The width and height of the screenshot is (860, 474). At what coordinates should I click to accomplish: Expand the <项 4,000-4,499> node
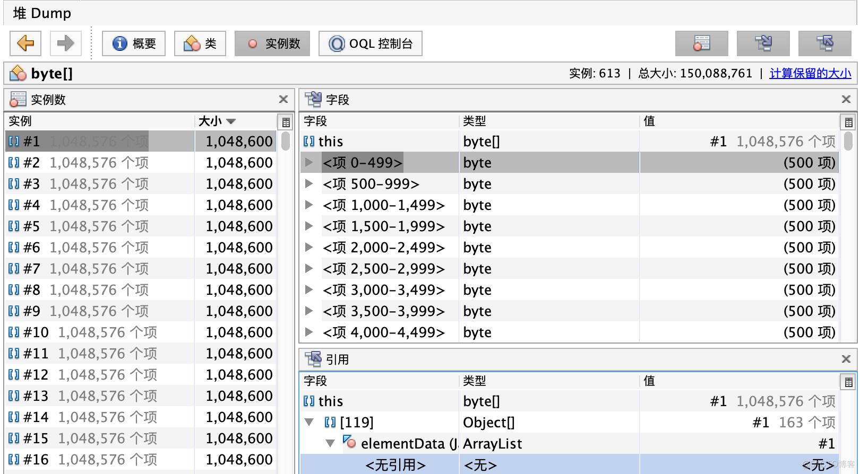click(x=309, y=332)
